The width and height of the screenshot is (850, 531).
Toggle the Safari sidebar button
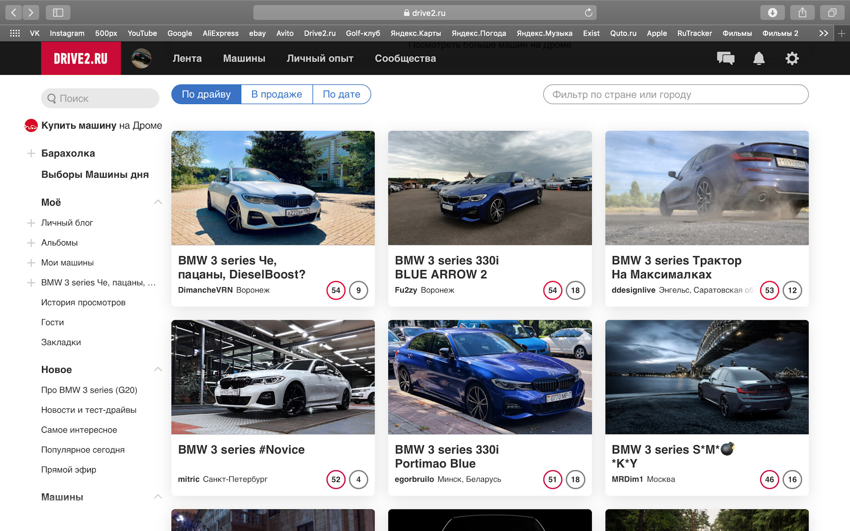(x=58, y=12)
